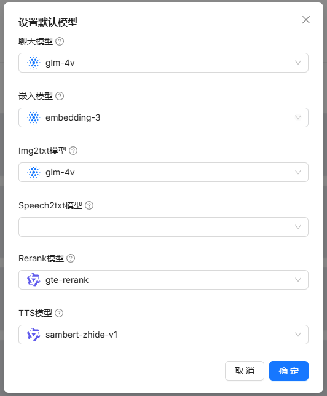Click the provider logo beside embedding-3
This screenshot has height=396, width=327.
(x=34, y=117)
